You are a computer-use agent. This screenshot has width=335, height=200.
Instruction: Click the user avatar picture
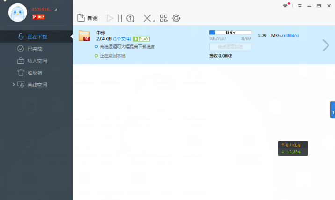click(x=18, y=12)
